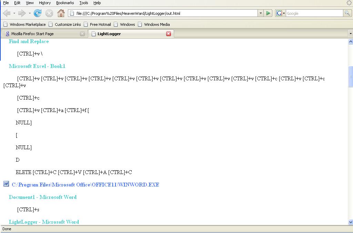353x233 pixels.
Task: Click the search magnifier icon
Action: pyautogui.click(x=347, y=13)
